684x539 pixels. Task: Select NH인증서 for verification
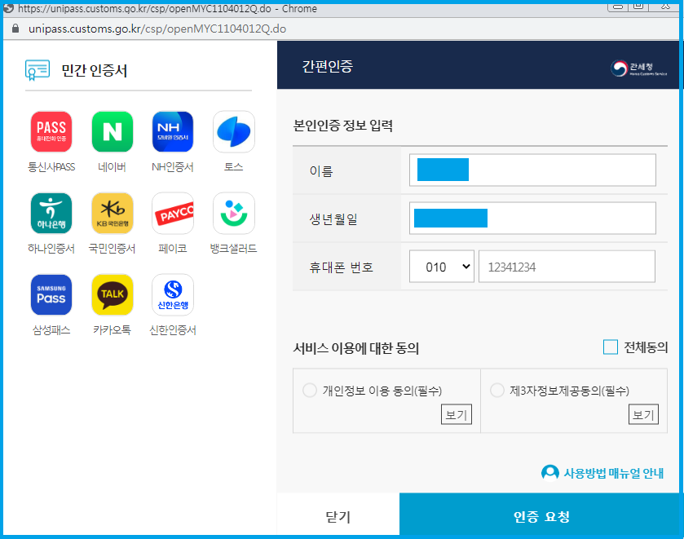pos(173,131)
